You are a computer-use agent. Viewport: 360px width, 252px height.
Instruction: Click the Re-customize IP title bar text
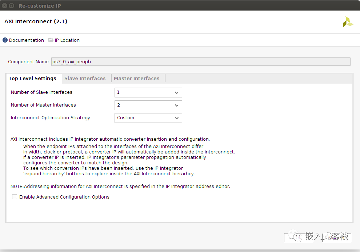click(x=40, y=6)
